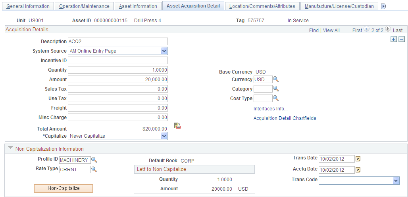
Task: Open the Profile ID lookup magnifier
Action: click(x=94, y=160)
